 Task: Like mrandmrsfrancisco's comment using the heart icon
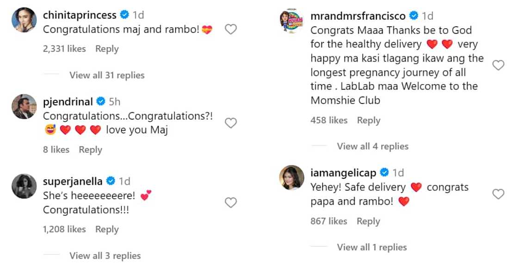(x=498, y=65)
